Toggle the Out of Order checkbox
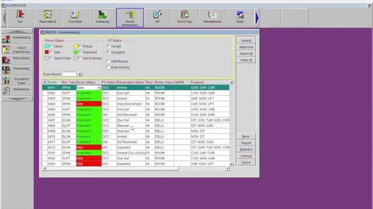This screenshot has height=209, width=373. pyautogui.click(x=51, y=58)
